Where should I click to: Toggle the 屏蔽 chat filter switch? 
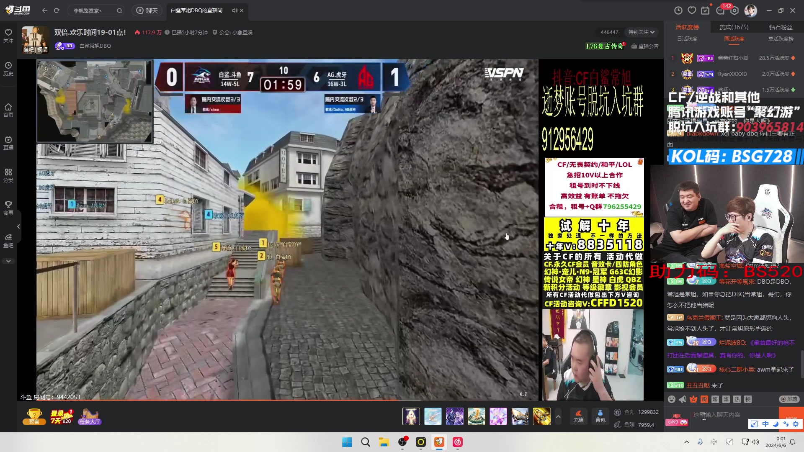pos(789,399)
